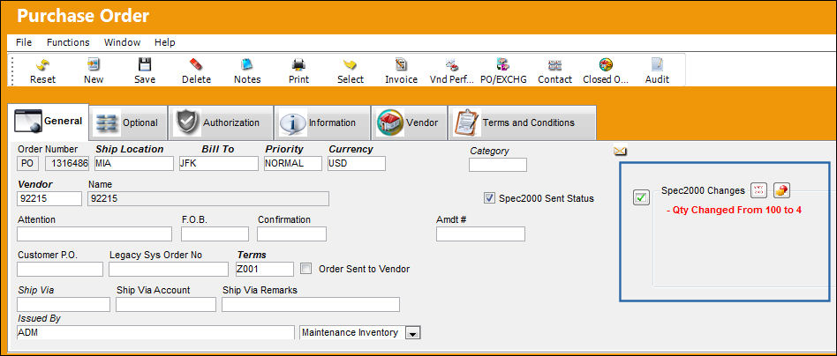
Task: Click the Ship Via input field
Action: [64, 304]
